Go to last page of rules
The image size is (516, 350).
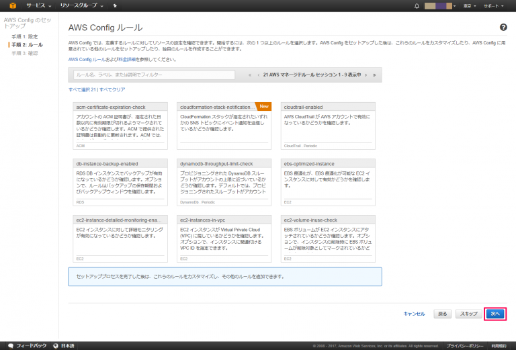pyautogui.click(x=374, y=75)
